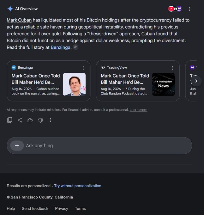204x215 pixels.
Task: Click the Mark Cuban photo thumbnail
Action: (x=74, y=84)
